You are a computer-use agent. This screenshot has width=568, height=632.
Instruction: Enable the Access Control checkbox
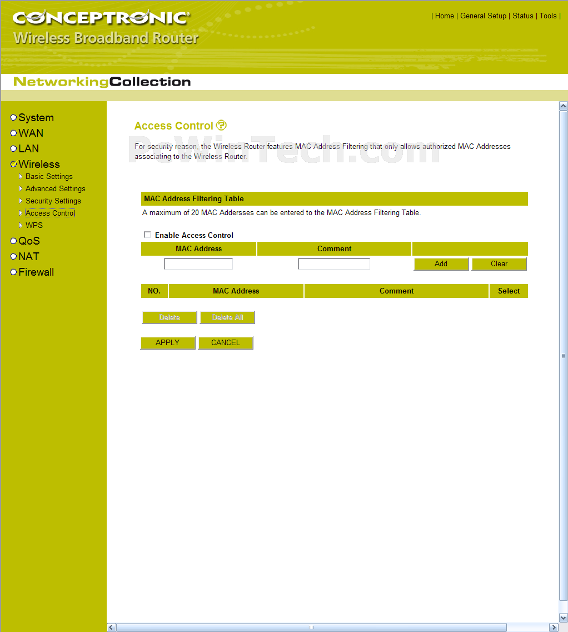(147, 235)
